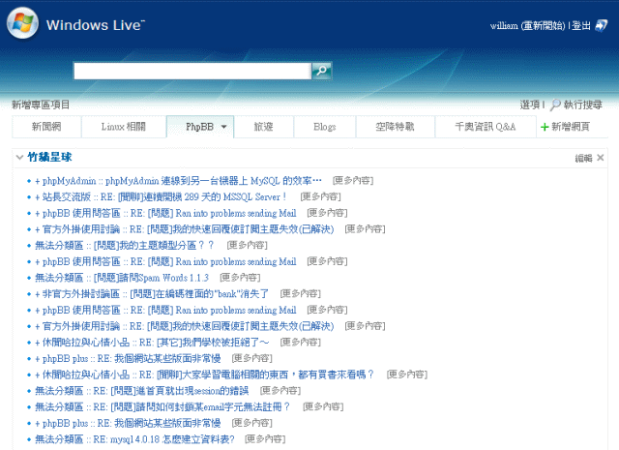The width and height of the screenshot is (619, 450).
Task: Open the PhpBB tab dropdown arrow
Action: (223, 127)
